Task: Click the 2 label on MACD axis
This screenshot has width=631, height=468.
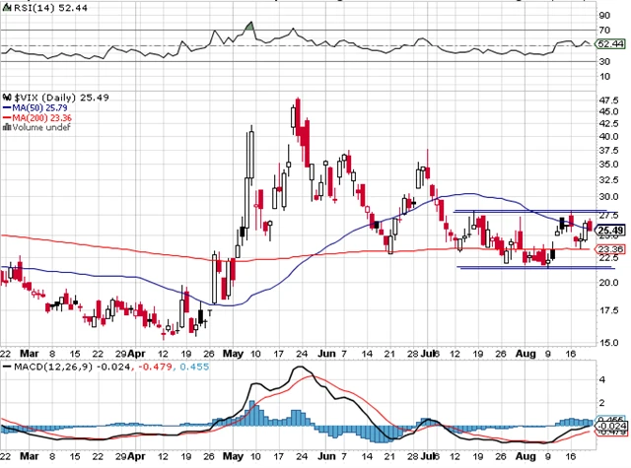Action: click(x=602, y=403)
